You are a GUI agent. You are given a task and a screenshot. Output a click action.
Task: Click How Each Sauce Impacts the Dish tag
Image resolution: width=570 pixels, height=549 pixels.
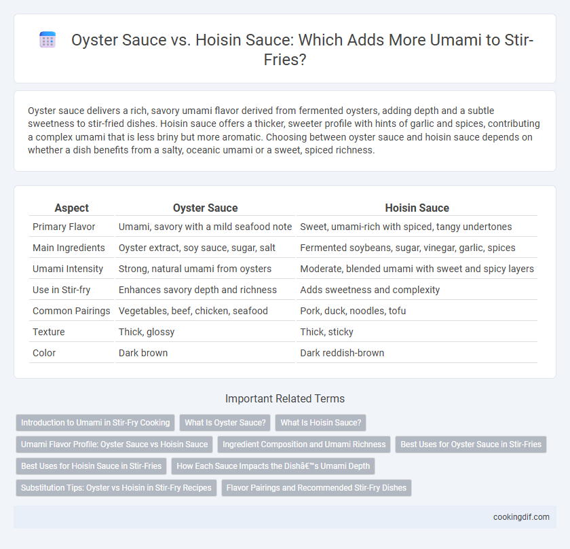[273, 466]
